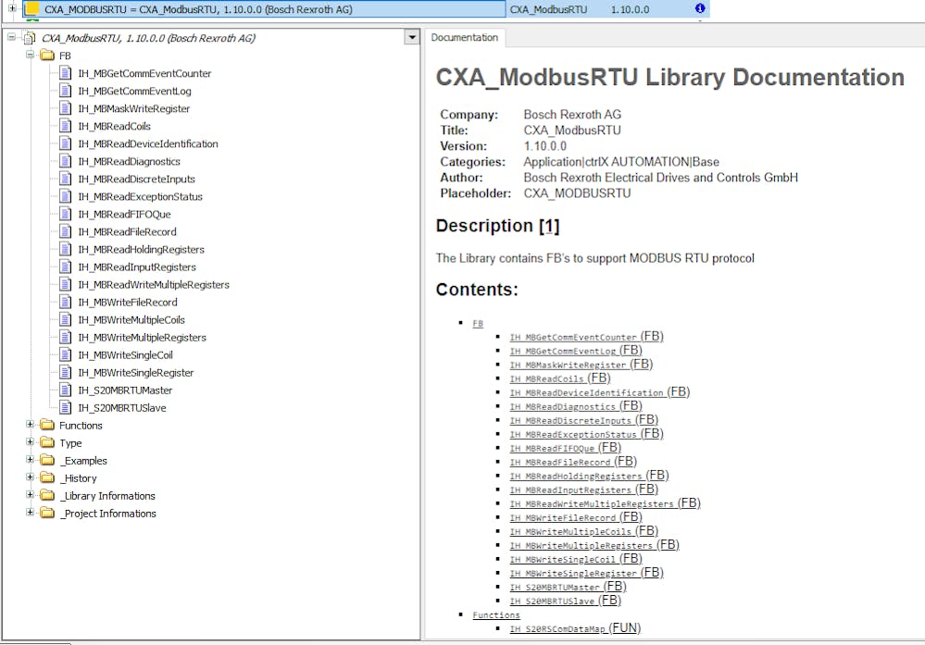The height and width of the screenshot is (645, 925).
Task: Select IH_MBReadDiagnostics in the tree
Action: click(129, 162)
